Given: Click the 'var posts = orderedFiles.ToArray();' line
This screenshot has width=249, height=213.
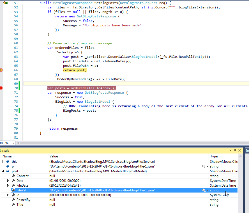Looking at the screenshot, I should click(x=82, y=88).
